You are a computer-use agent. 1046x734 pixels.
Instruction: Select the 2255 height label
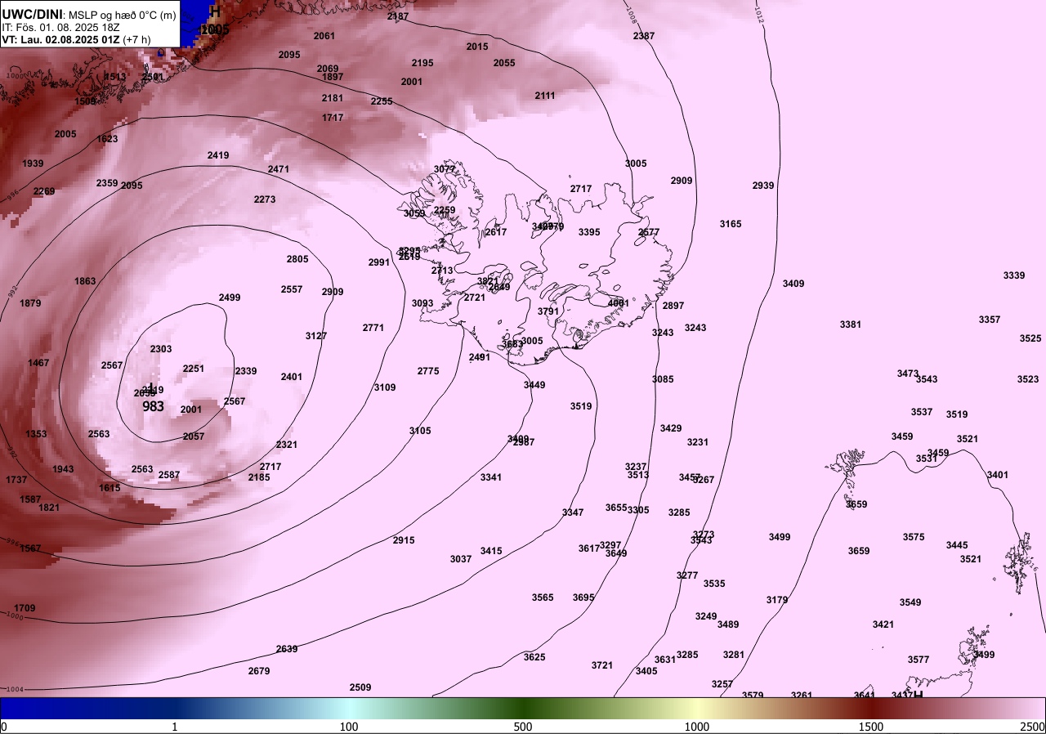pos(382,101)
